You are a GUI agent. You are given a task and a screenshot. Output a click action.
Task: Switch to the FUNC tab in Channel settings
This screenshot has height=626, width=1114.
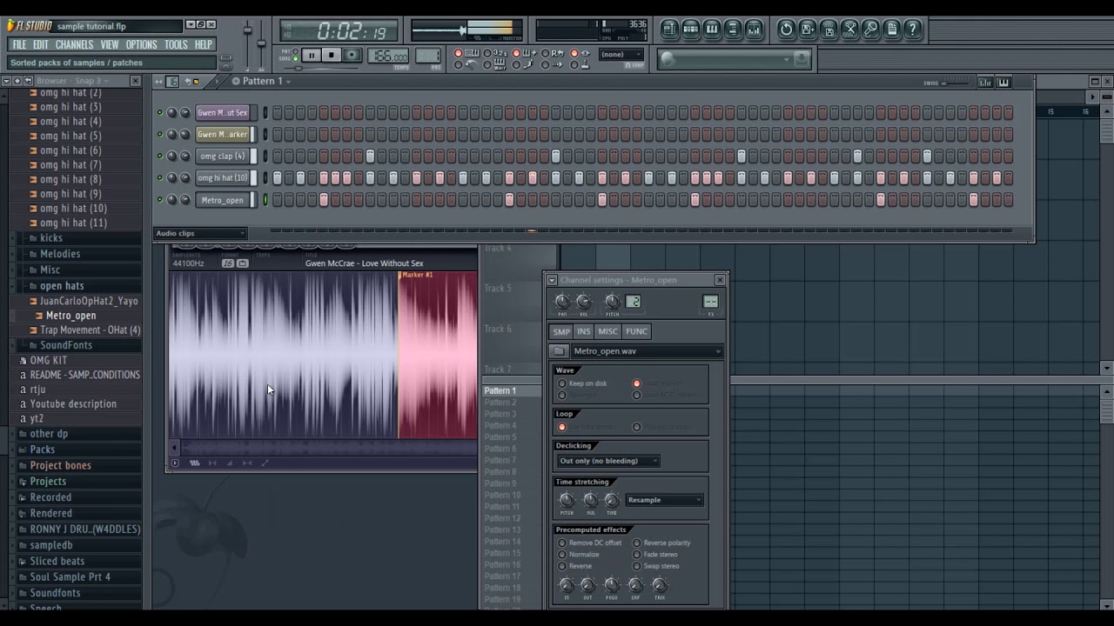(636, 331)
